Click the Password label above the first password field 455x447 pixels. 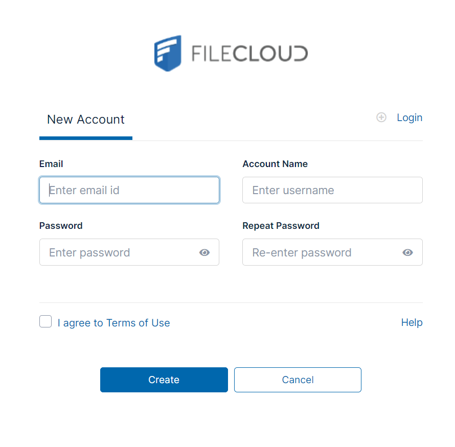[61, 226]
